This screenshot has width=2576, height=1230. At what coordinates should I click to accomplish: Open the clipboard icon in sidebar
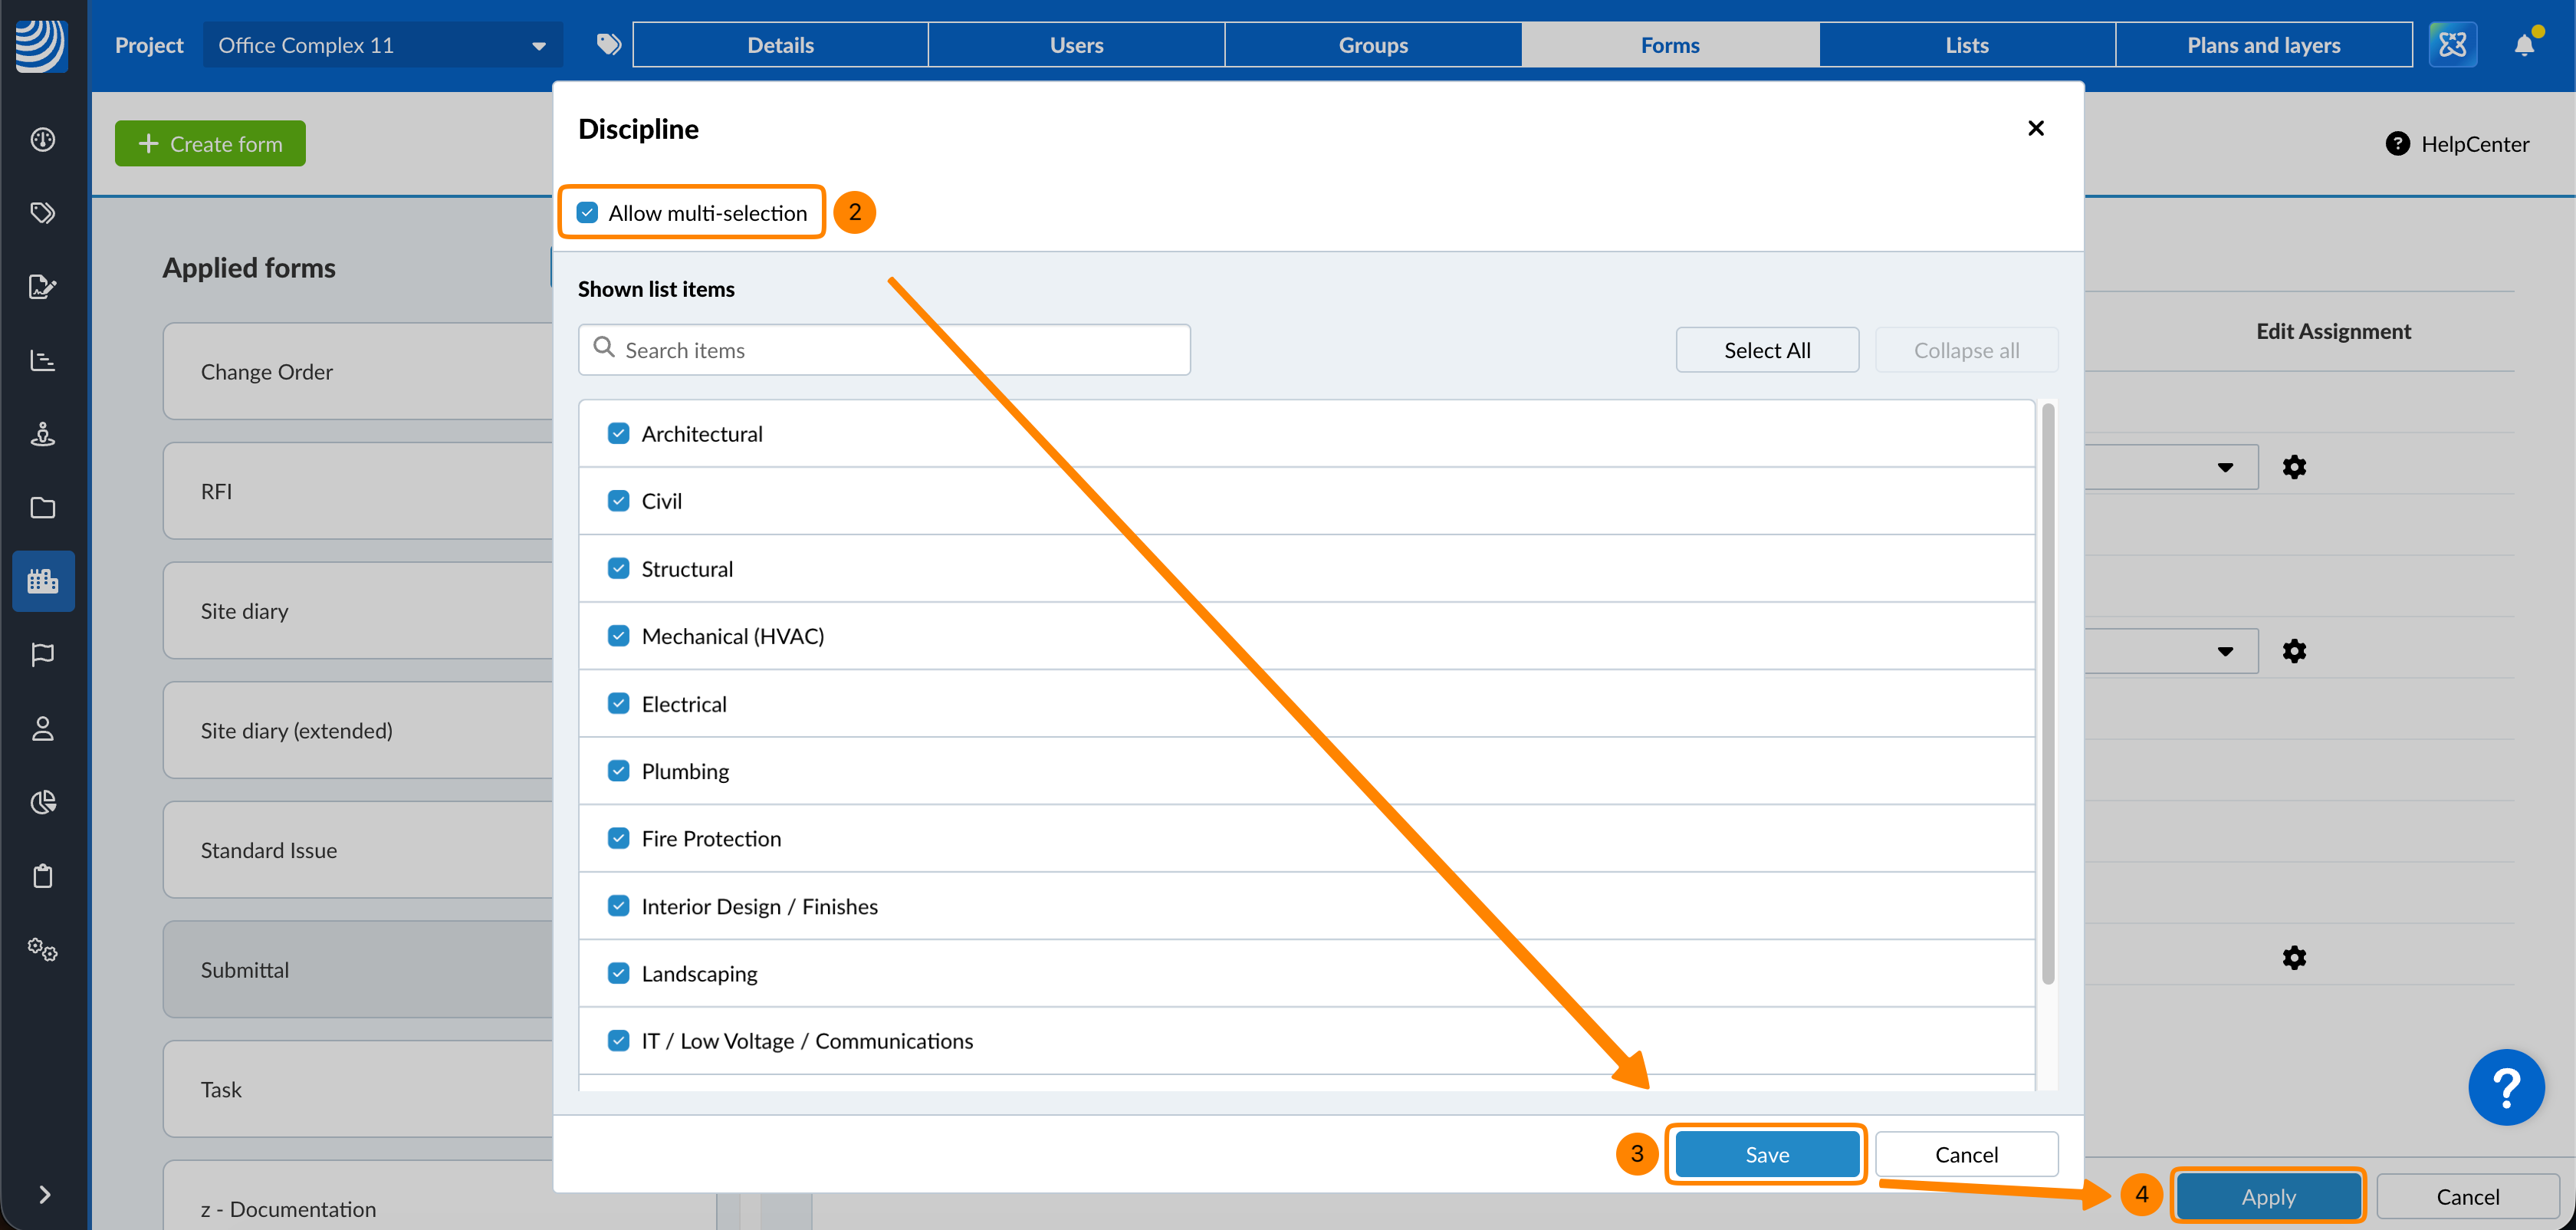point(43,876)
